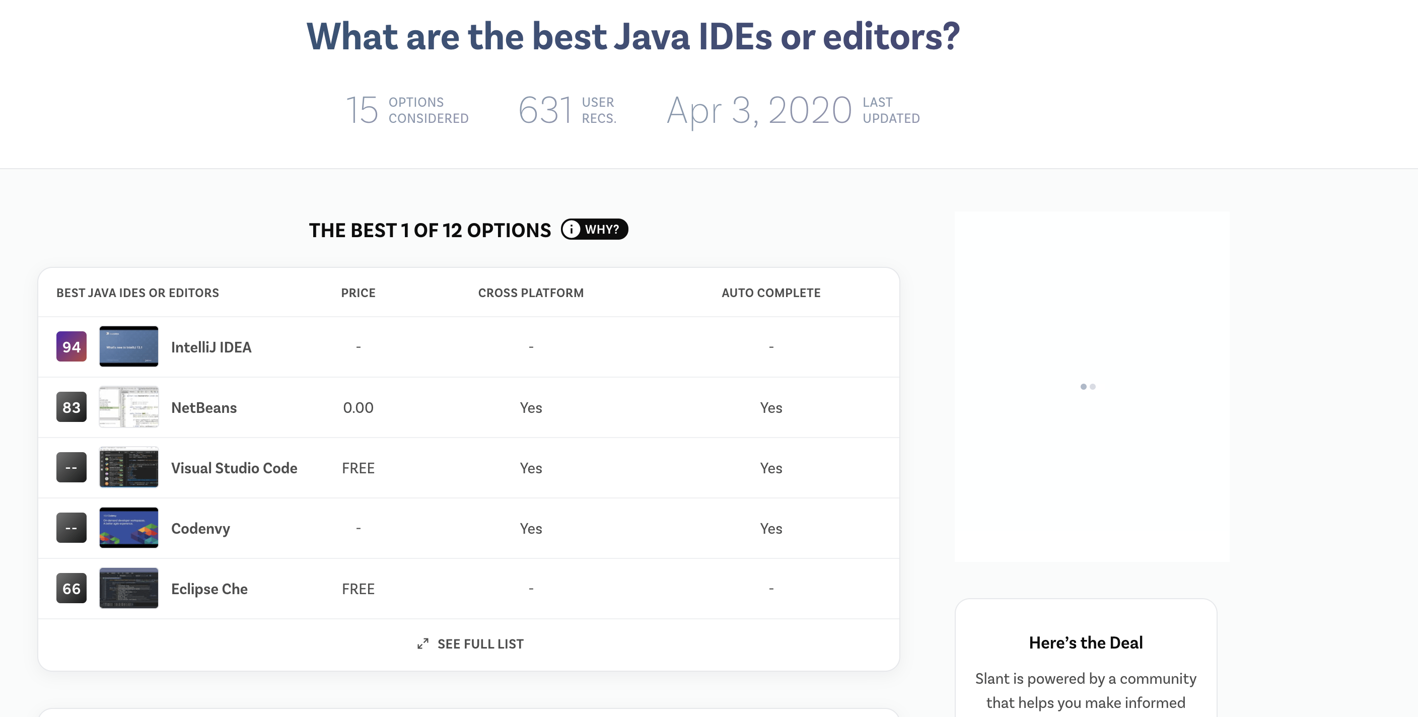1418x717 pixels.
Task: Click the WHY? info button
Action: tap(594, 229)
